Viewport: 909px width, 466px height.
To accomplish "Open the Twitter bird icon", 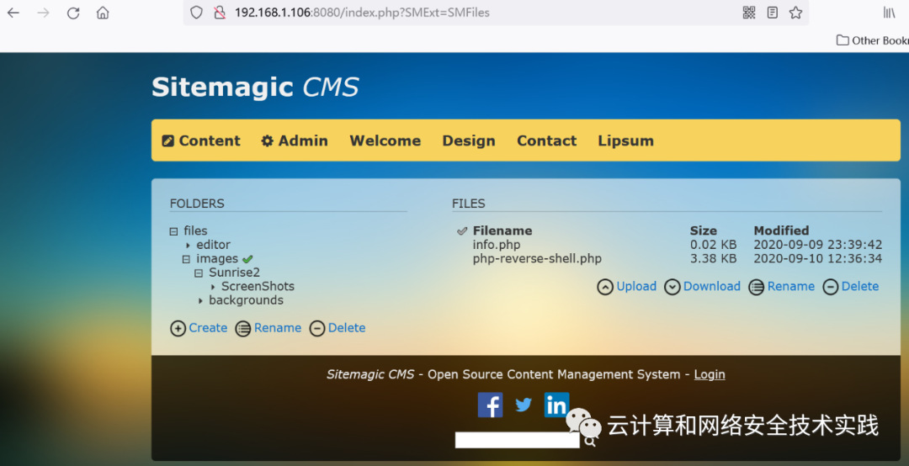I will tap(524, 405).
